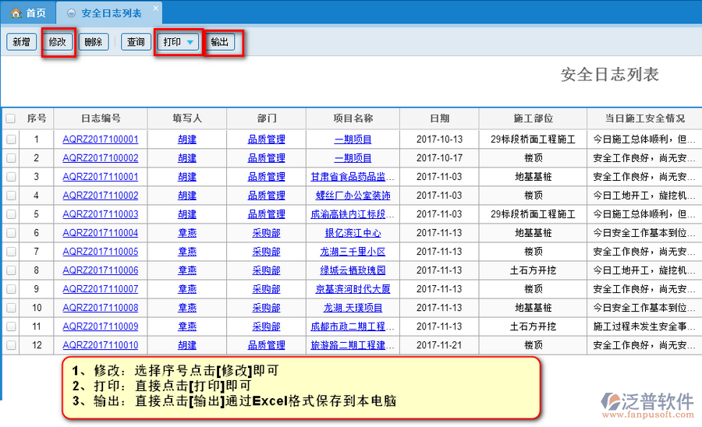This screenshot has width=702, height=427.
Task: Tick the checkbox for row 12
Action: 10,345
